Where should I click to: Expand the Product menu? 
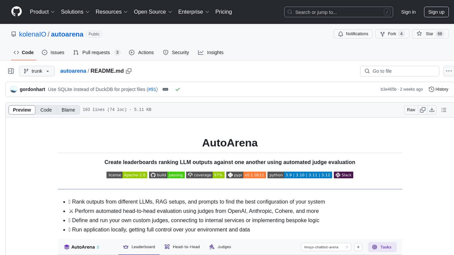tap(42, 12)
